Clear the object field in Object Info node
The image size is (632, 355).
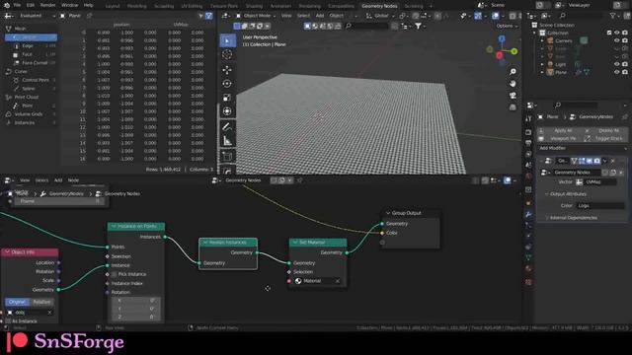click(x=49, y=313)
